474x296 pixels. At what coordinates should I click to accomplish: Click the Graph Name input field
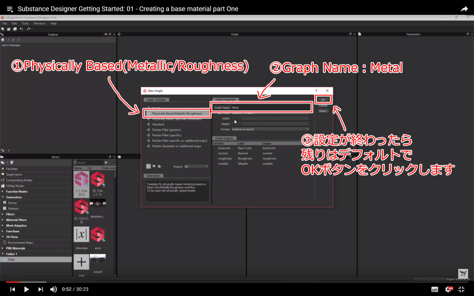click(x=270, y=108)
